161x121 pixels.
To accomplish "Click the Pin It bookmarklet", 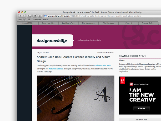I will (x=46, y=20).
